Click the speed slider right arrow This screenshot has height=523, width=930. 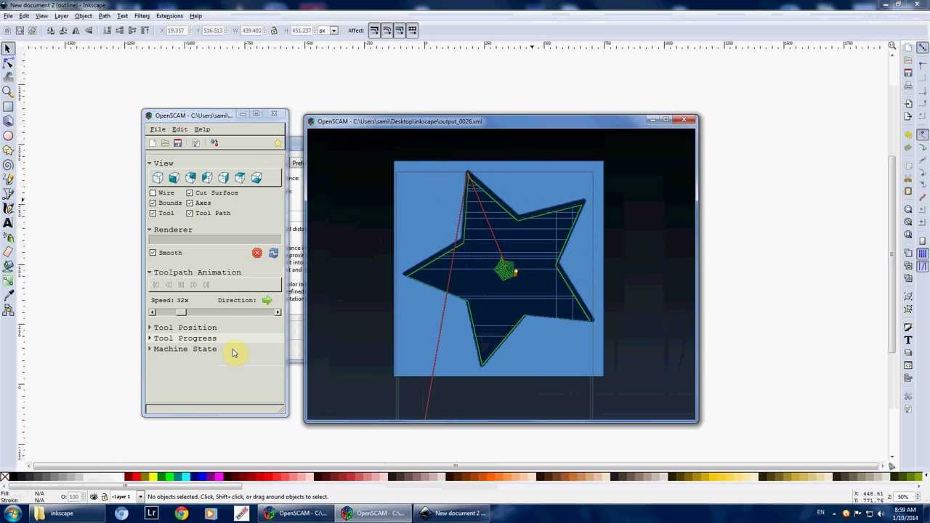[x=278, y=312]
